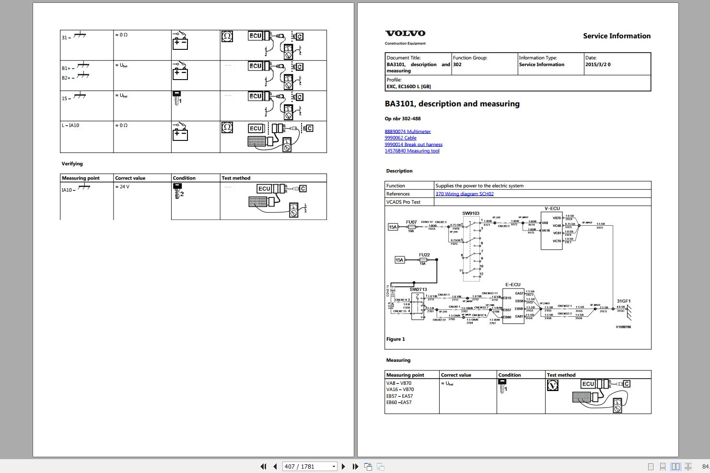Open the page number dropdown arrow
This screenshot has width=710, height=473.
334,466
